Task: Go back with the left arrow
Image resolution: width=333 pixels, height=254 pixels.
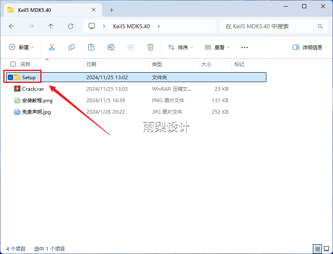Action: (x=12, y=26)
